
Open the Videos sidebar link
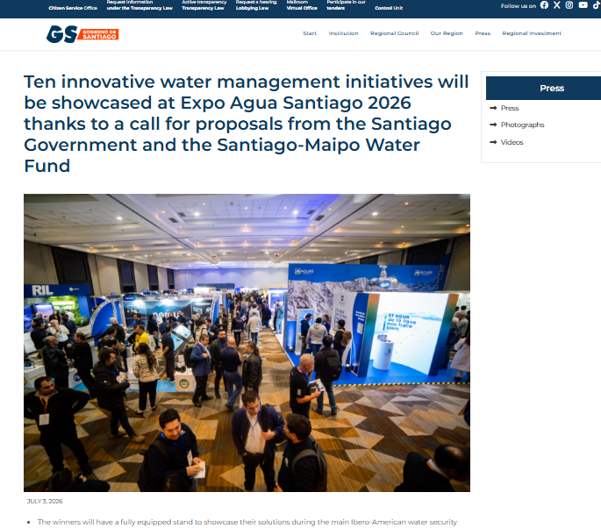pyautogui.click(x=512, y=142)
